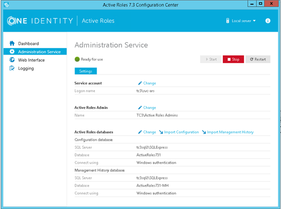Click the green Ready for use status indicator

point(77,59)
